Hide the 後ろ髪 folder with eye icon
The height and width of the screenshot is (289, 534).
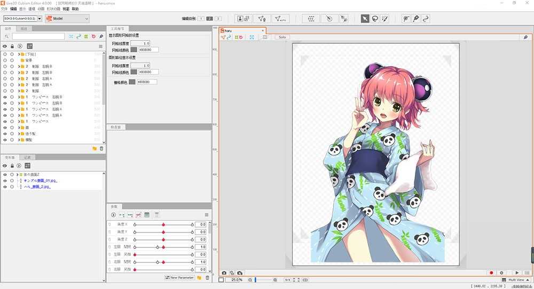tap(5, 134)
